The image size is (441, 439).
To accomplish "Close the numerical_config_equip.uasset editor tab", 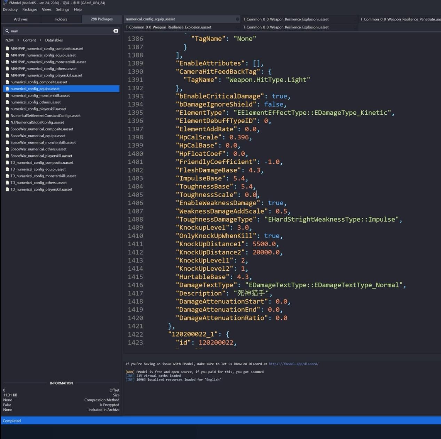I will (237, 19).
